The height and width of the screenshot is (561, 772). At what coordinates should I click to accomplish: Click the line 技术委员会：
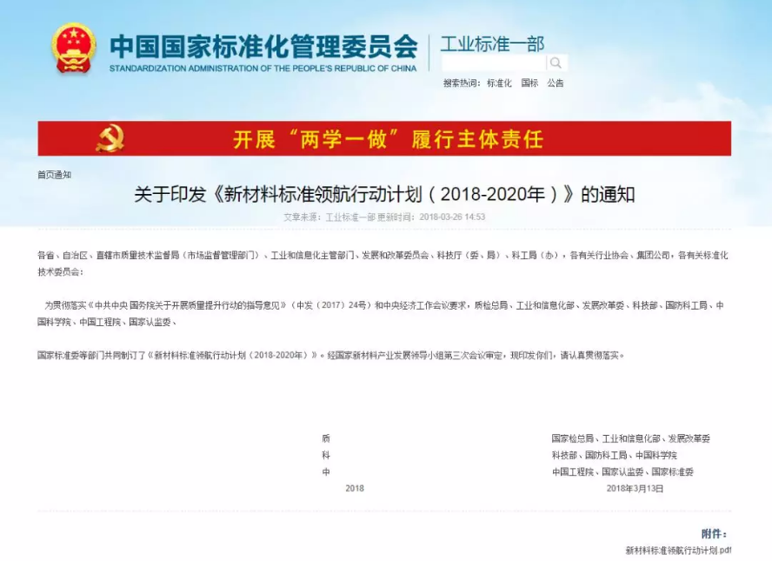[x=61, y=272]
